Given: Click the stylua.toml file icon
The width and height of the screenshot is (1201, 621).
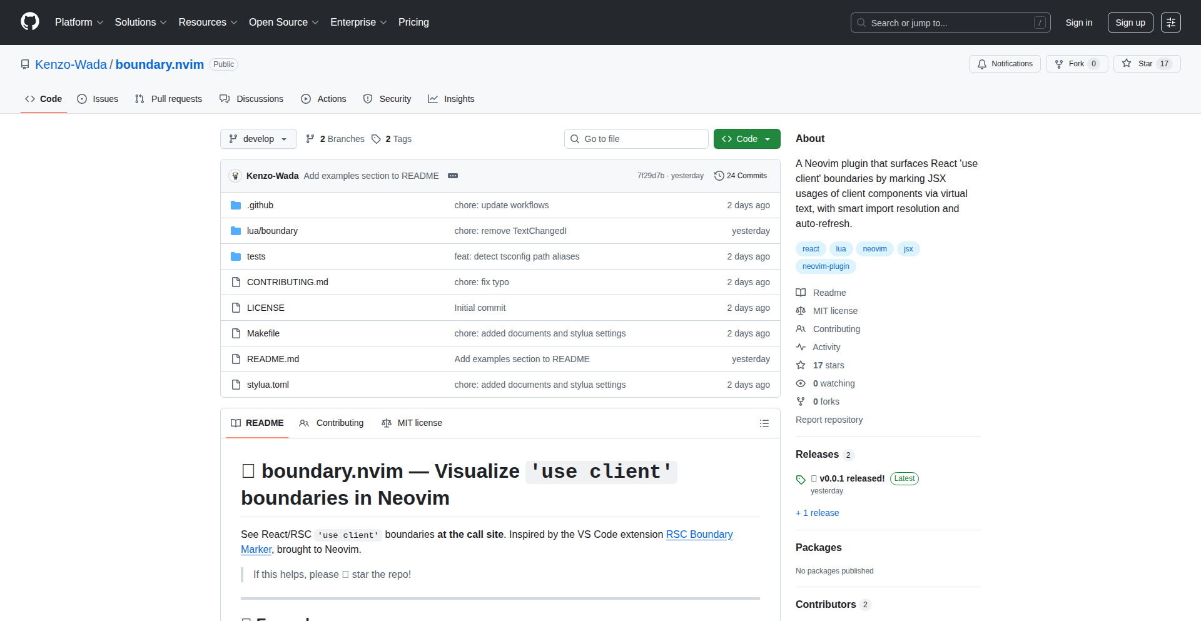Looking at the screenshot, I should point(236,385).
